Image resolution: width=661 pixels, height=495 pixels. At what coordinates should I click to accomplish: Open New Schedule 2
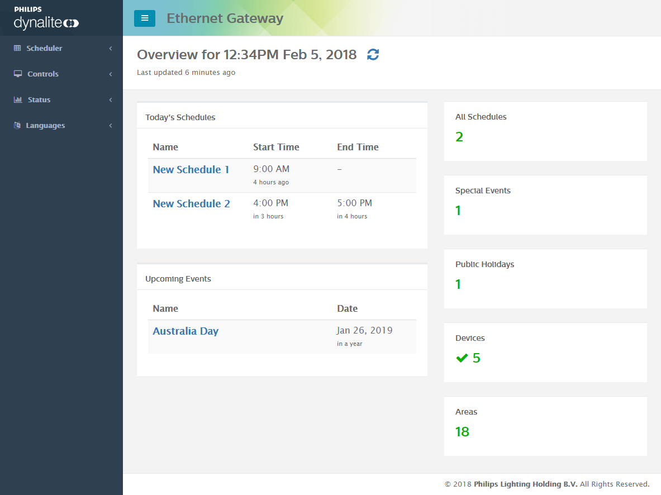click(191, 203)
